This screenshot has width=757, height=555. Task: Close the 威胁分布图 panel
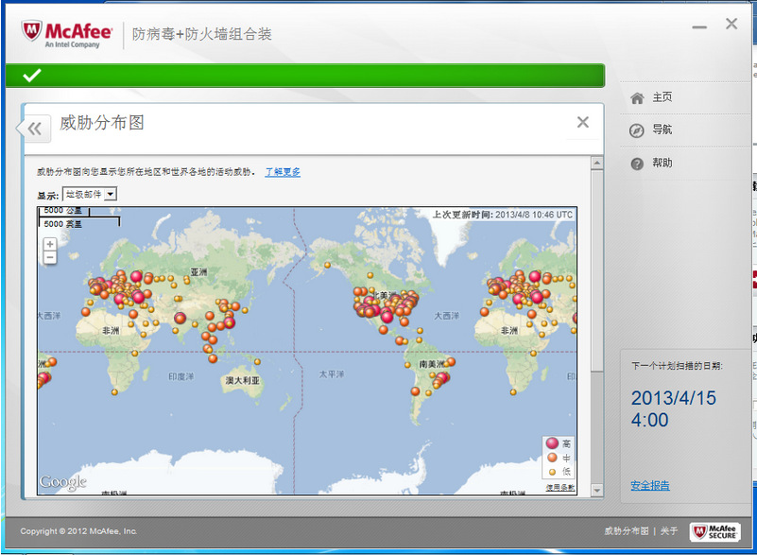583,122
